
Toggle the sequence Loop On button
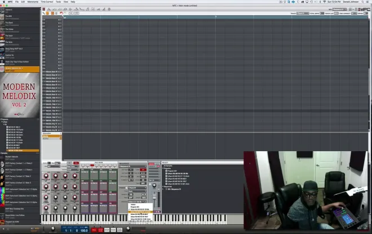pyautogui.click(x=143, y=170)
